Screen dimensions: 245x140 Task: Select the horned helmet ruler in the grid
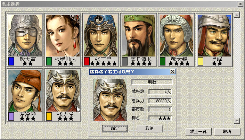click(x=63, y=91)
